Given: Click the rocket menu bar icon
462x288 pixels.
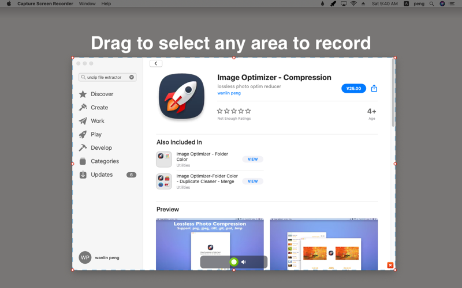Looking at the screenshot, I should [333, 3].
